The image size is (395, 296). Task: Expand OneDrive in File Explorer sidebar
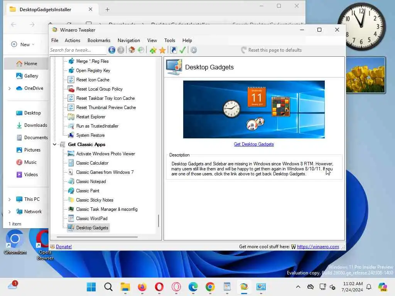(x=10, y=88)
